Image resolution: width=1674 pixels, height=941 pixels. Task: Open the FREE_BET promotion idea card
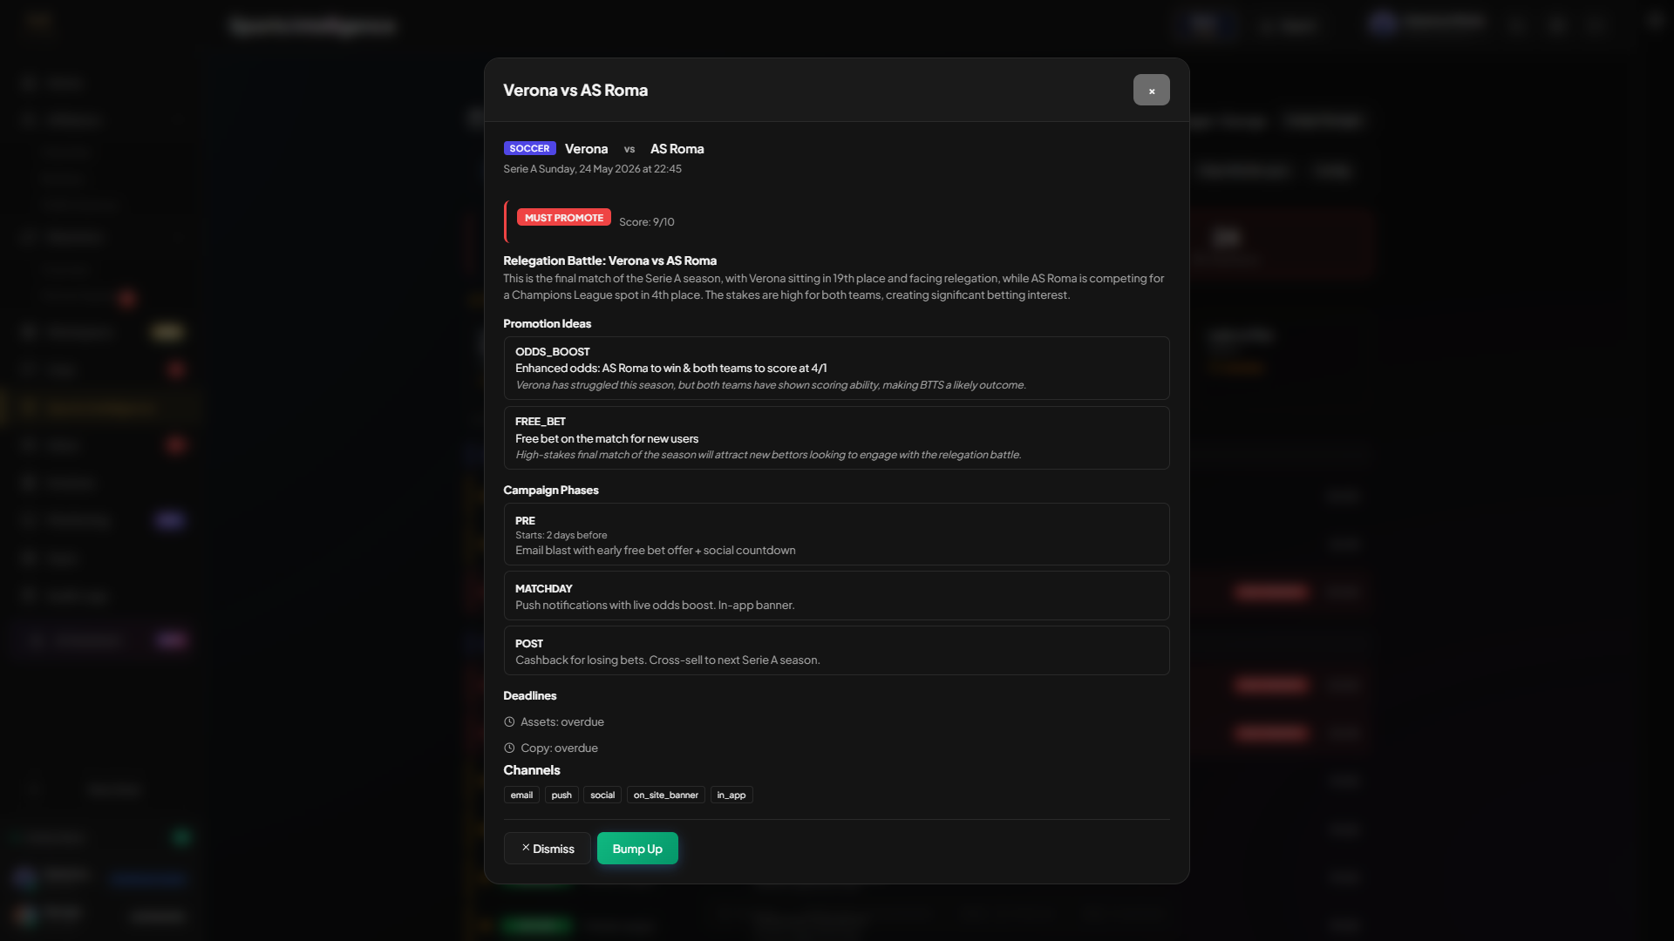click(837, 438)
